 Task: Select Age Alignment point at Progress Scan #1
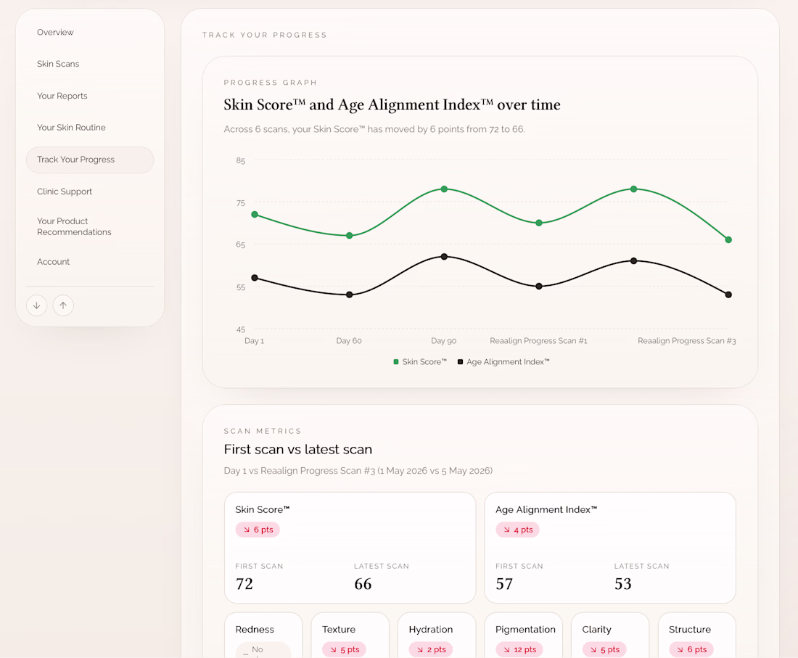[539, 287]
